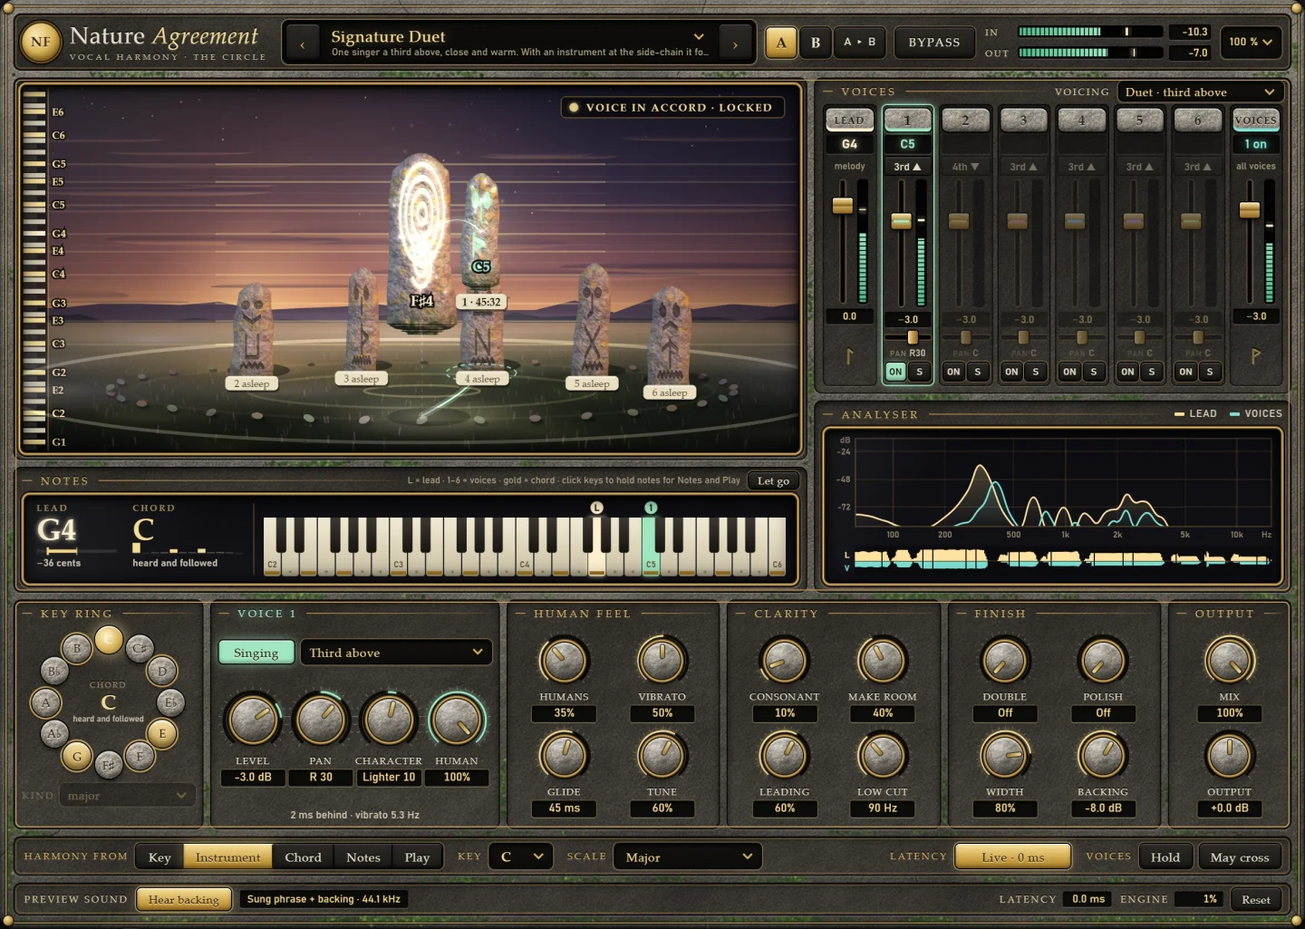This screenshot has width=1305, height=929.
Task: Go to the previous preset arrow
Action: 303,44
